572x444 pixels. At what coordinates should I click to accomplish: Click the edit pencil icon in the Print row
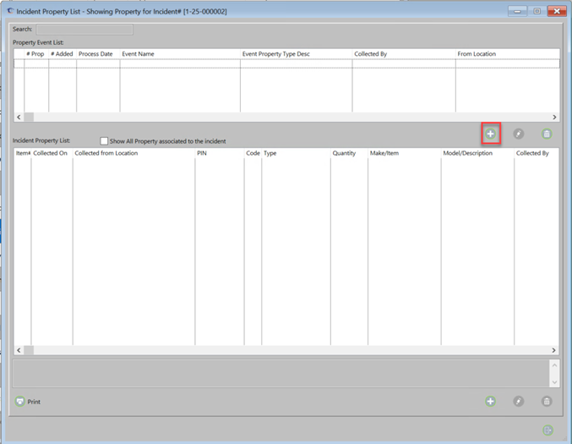[519, 402]
